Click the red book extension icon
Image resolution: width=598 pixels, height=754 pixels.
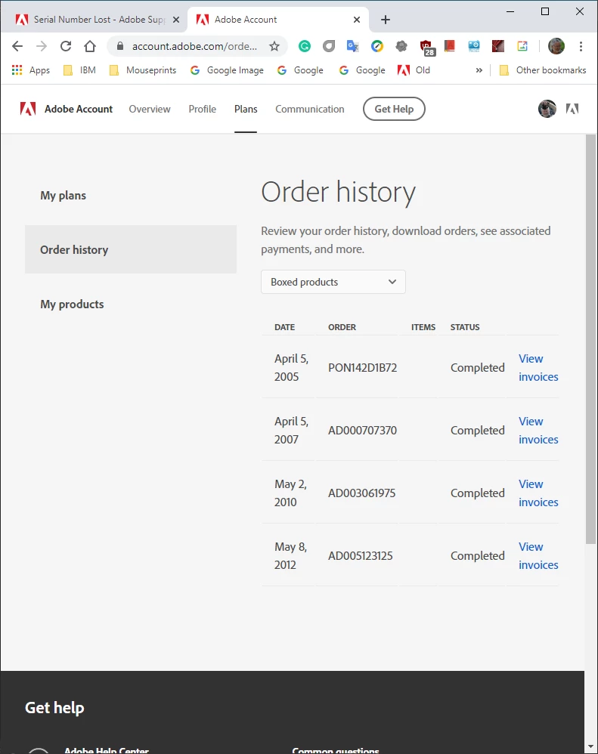pyautogui.click(x=450, y=46)
